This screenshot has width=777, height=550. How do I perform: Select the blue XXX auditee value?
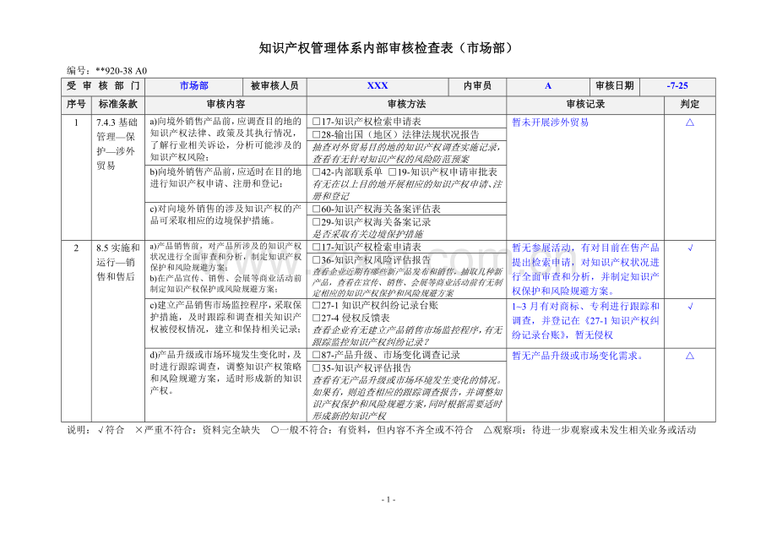pyautogui.click(x=378, y=85)
